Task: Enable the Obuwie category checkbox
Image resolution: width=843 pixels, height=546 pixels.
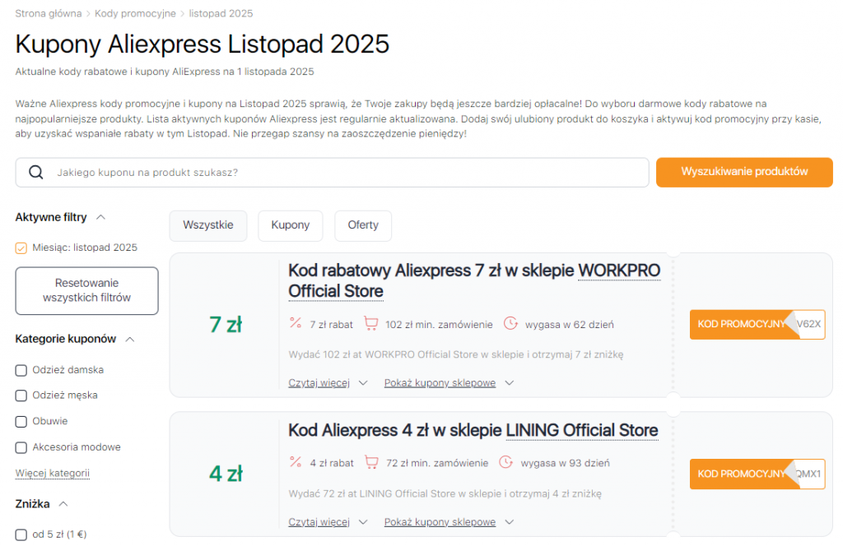Action: (x=21, y=422)
